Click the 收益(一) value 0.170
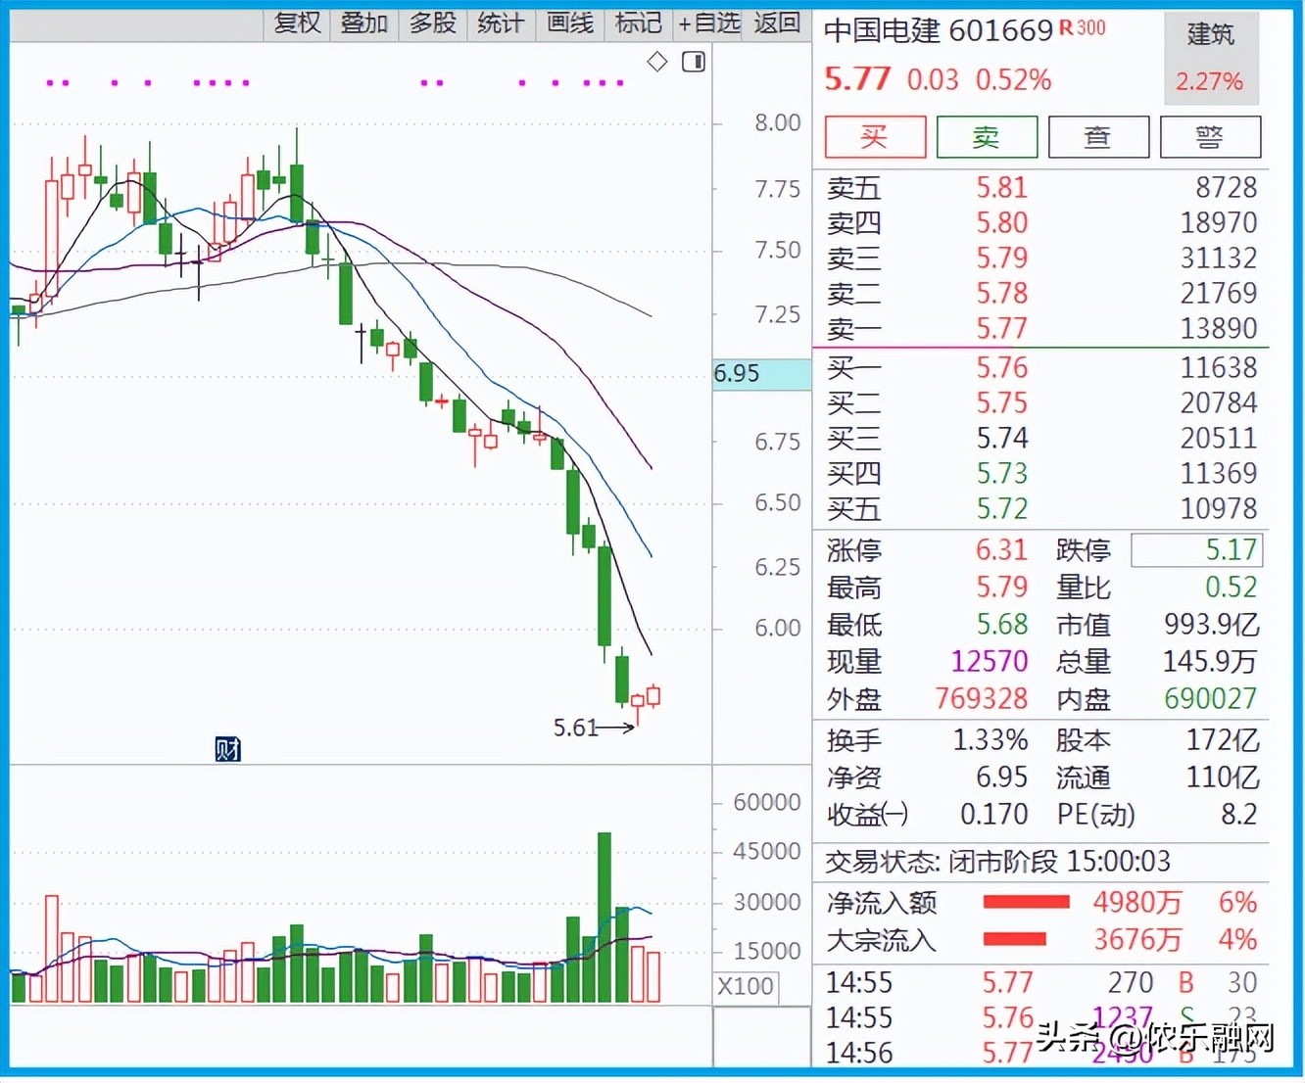The height and width of the screenshot is (1083, 1305). pyautogui.click(x=993, y=814)
